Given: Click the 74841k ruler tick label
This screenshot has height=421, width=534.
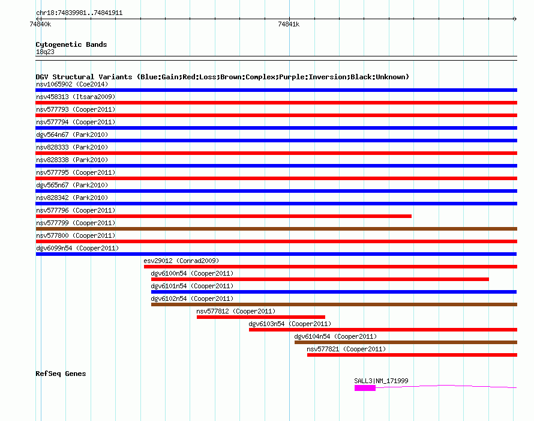Looking at the screenshot, I should pyautogui.click(x=289, y=24).
